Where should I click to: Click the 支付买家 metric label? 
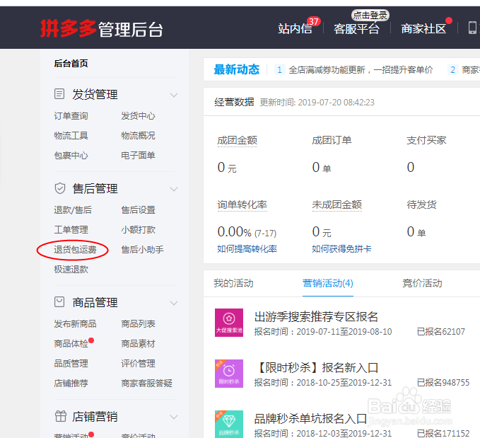point(426,140)
